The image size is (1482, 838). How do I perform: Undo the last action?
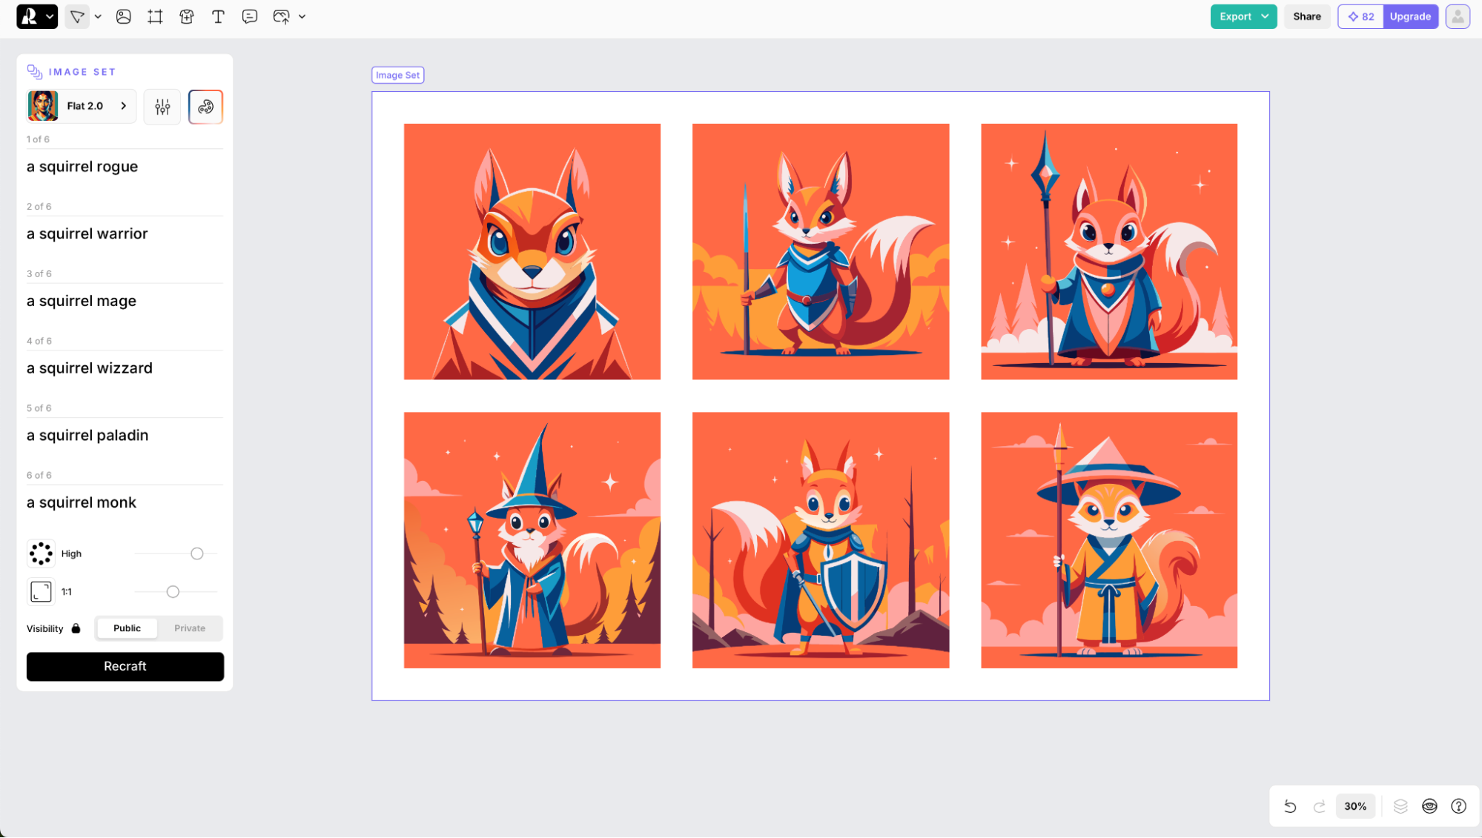tap(1290, 806)
